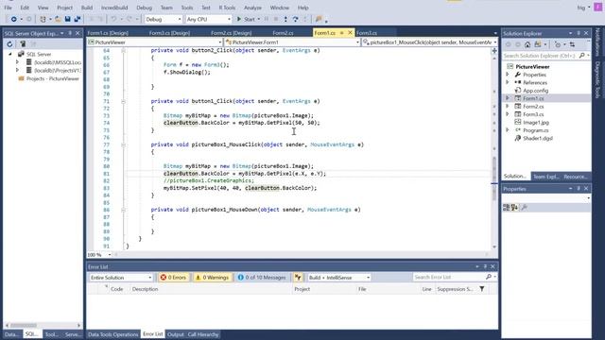The image size is (605, 340).
Task: Select Shader1.dgsl in Solution Explorer
Action: [x=538, y=139]
